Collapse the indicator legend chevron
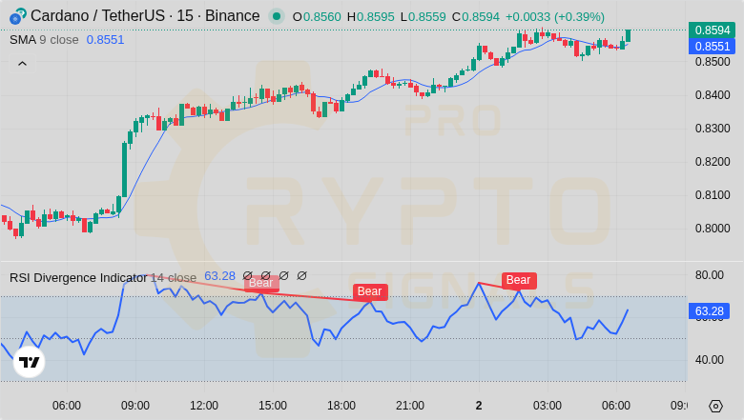The image size is (744, 420). 22,64
